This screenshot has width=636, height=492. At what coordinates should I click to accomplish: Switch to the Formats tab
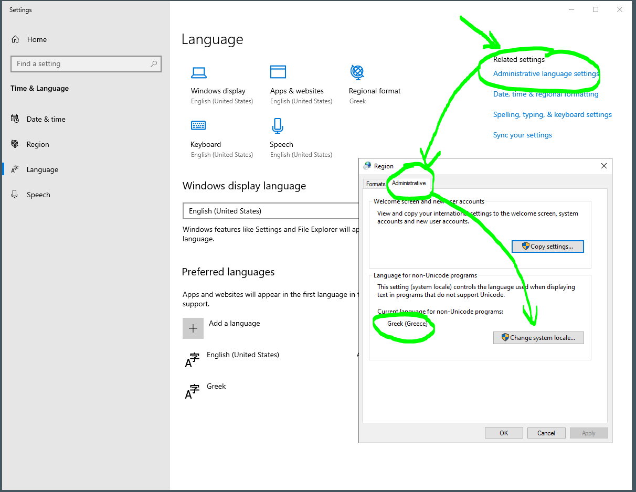click(x=375, y=184)
